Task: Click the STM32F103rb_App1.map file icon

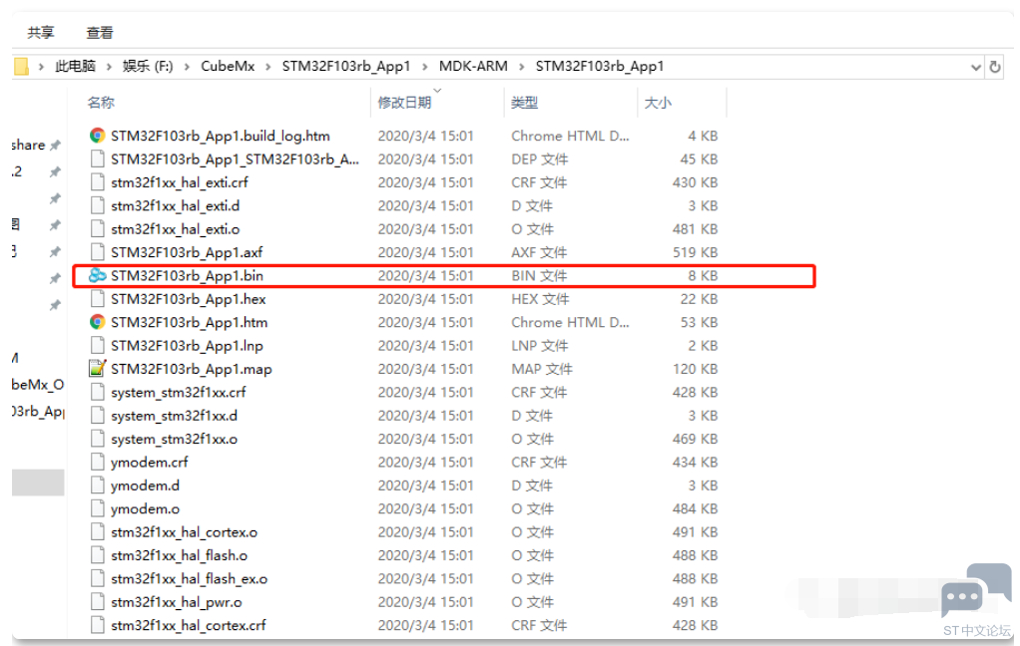Action: 97,369
